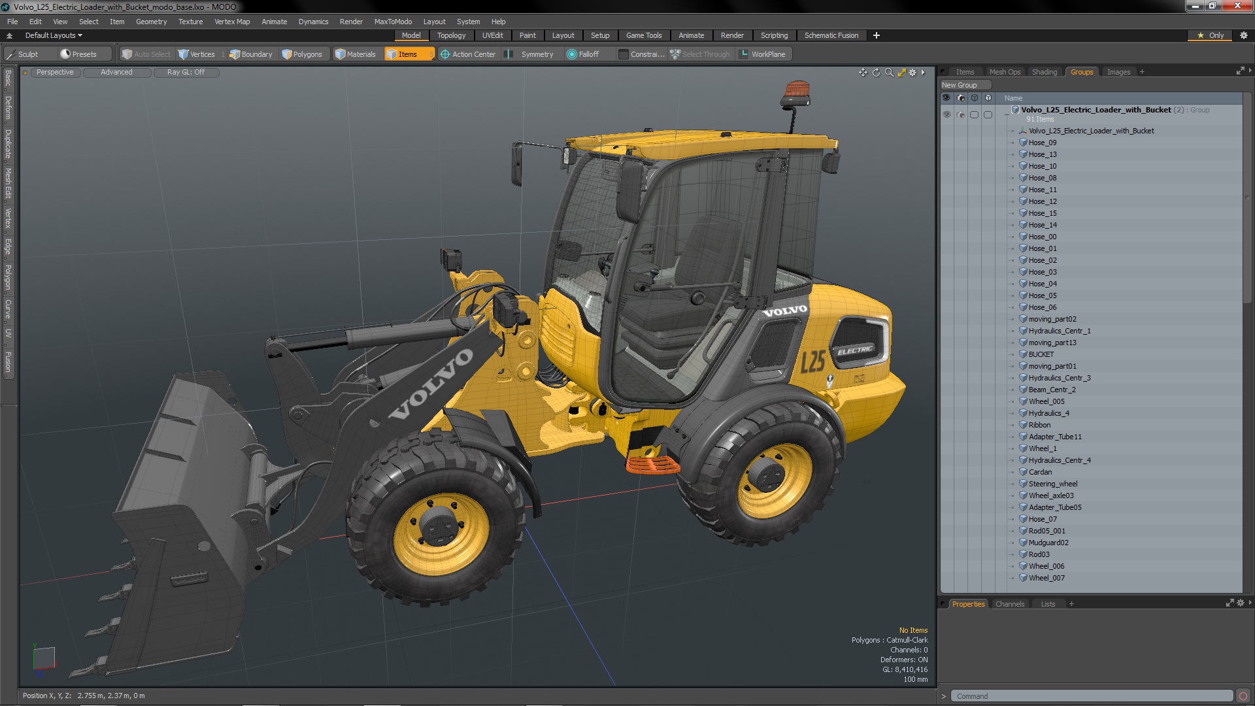Open the Constraints dropdown
This screenshot has height=706, width=1255.
coord(641,54)
